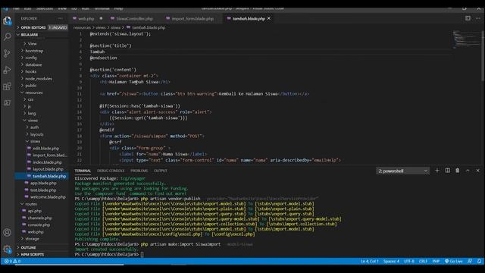Open the Accounts icon in activity bar
Image resolution: width=485 pixels, height=273 pixels.
pyautogui.click(x=7, y=232)
